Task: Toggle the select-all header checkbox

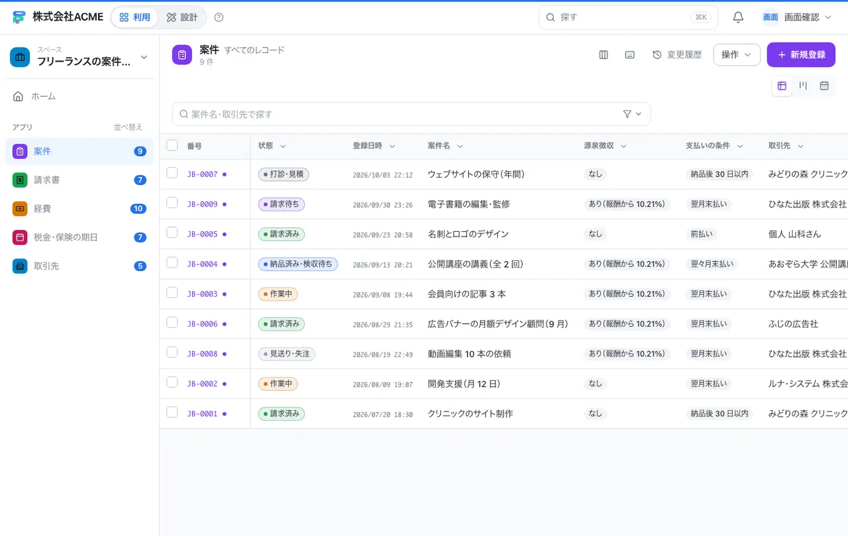Action: (x=172, y=145)
